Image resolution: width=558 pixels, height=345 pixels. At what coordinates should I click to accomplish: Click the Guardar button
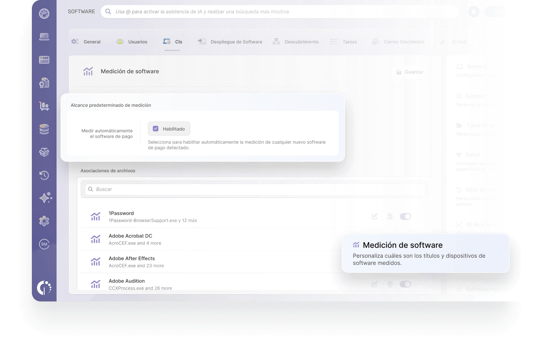(410, 72)
